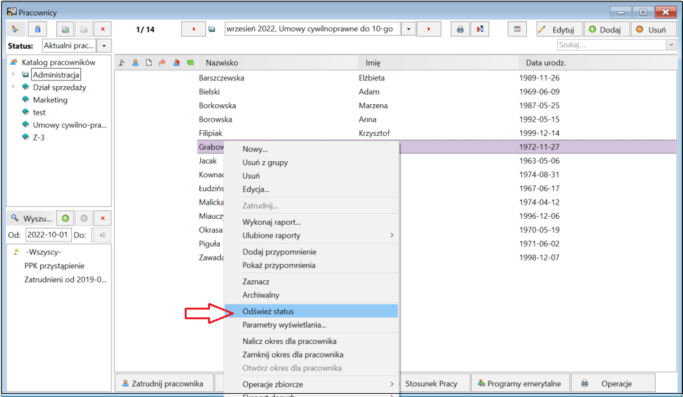Choose Dodaj przypomnienie menu entry
The image size is (683, 397).
(x=311, y=252)
